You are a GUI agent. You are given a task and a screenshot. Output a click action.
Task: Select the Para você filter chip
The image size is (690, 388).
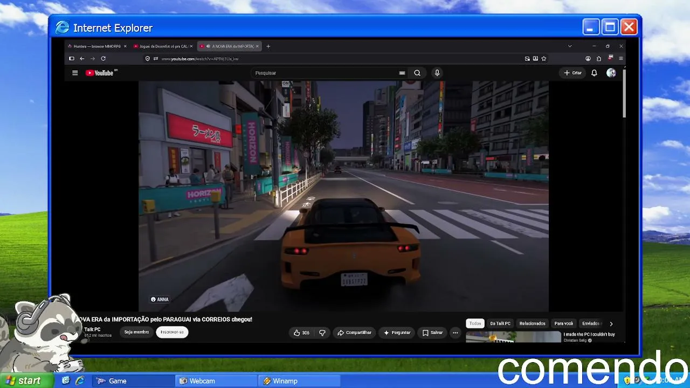coord(564,323)
